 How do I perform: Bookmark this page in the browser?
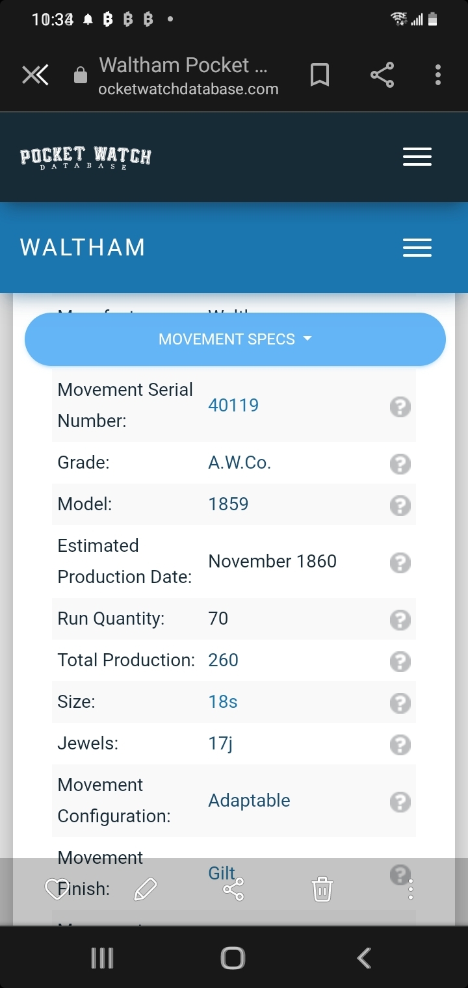(x=319, y=76)
